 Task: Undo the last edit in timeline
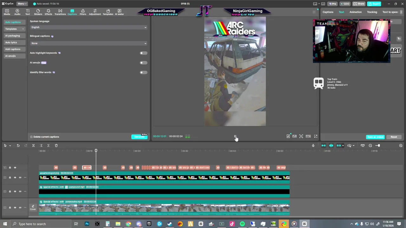(x=18, y=145)
